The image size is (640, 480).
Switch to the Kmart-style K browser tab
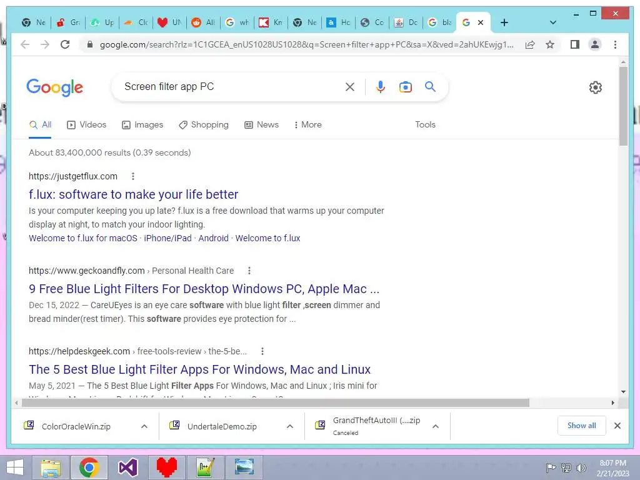[271, 22]
